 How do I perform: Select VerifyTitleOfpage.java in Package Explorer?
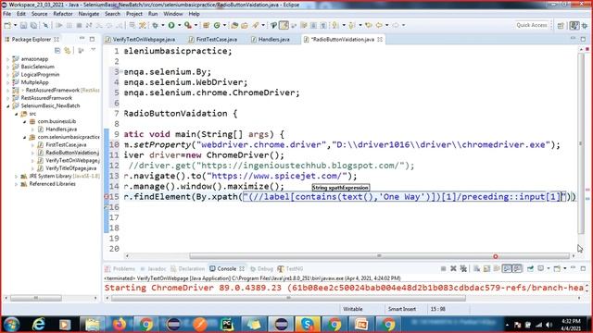[x=71, y=168]
